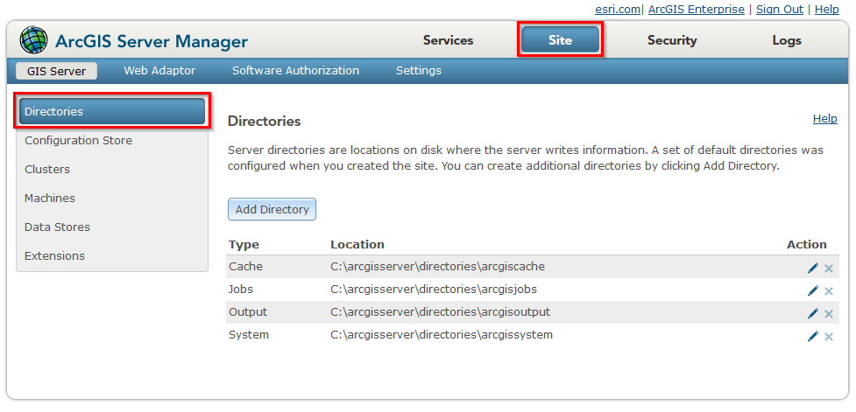Open the Services tab

(448, 40)
